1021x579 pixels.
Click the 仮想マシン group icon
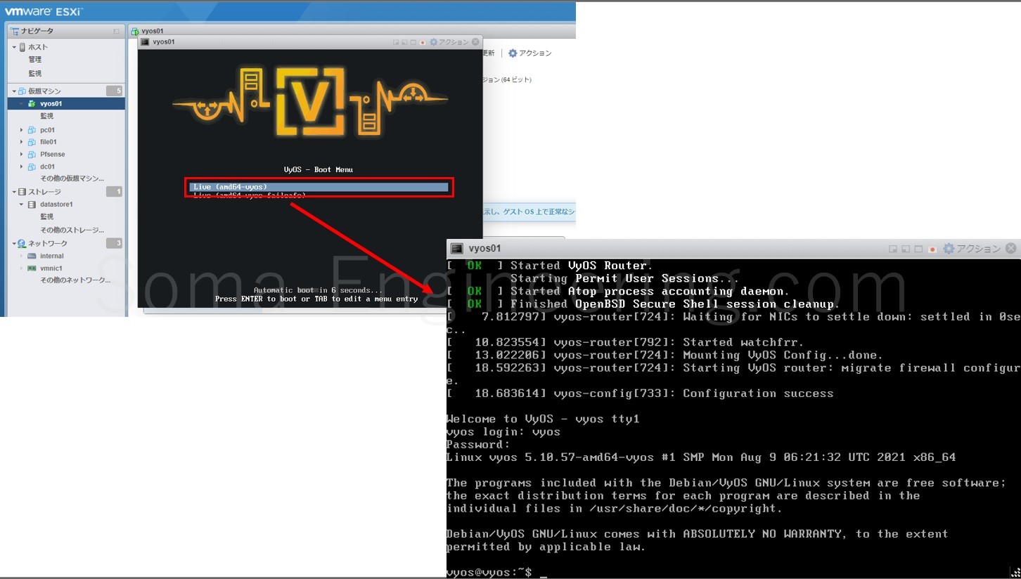click(23, 91)
